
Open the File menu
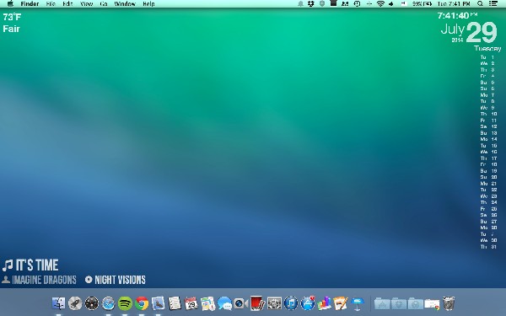point(51,4)
